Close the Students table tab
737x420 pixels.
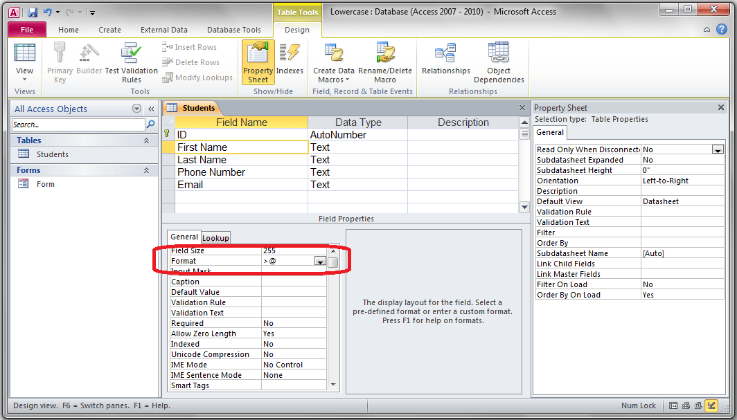coord(522,108)
